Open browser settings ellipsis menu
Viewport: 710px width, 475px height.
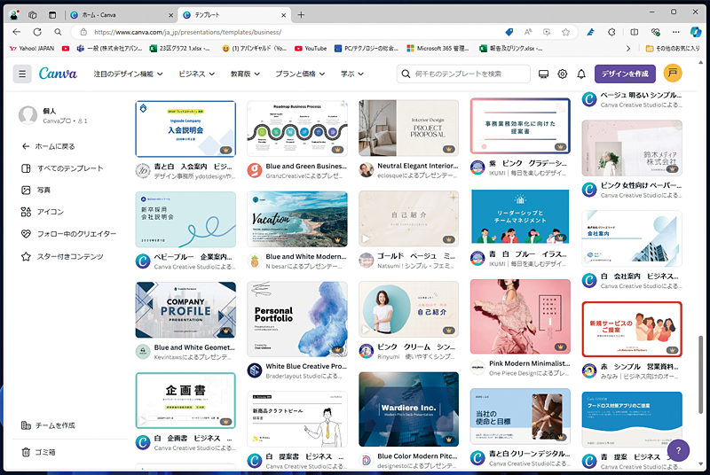click(x=675, y=32)
